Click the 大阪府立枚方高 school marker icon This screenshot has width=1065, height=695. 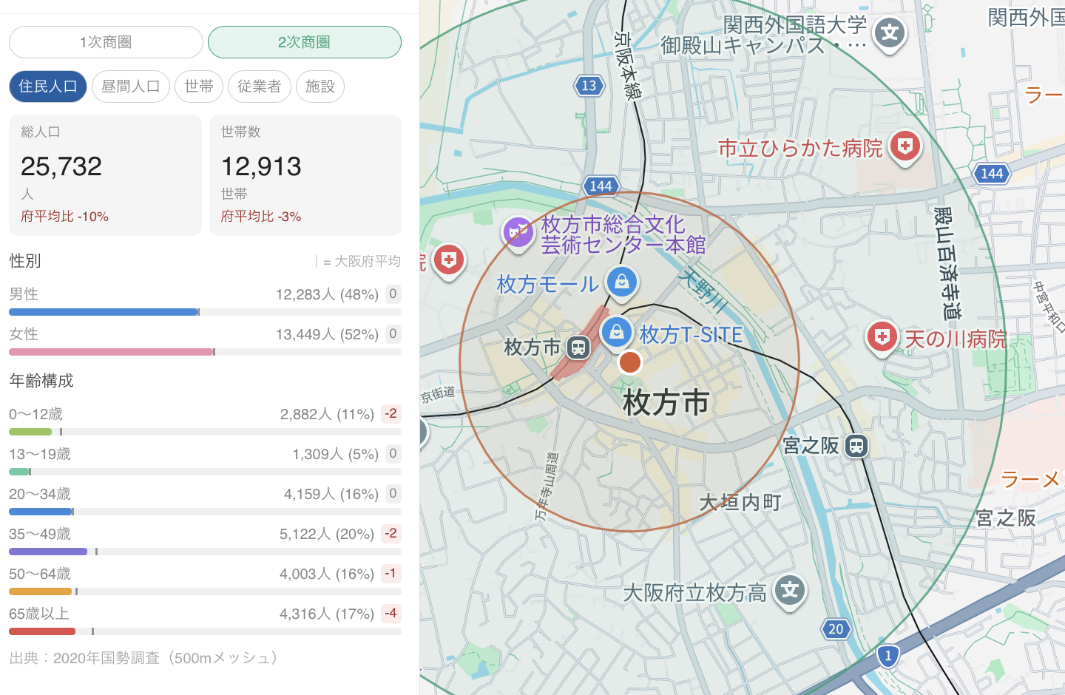coord(790,591)
